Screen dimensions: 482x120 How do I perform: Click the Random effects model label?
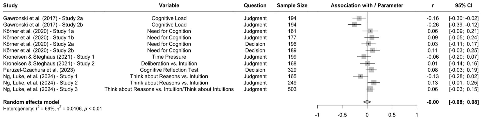[31, 102]
